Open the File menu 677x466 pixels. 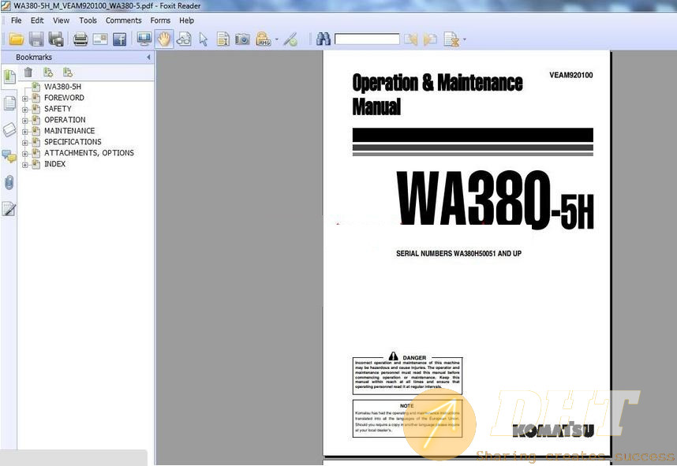16,21
